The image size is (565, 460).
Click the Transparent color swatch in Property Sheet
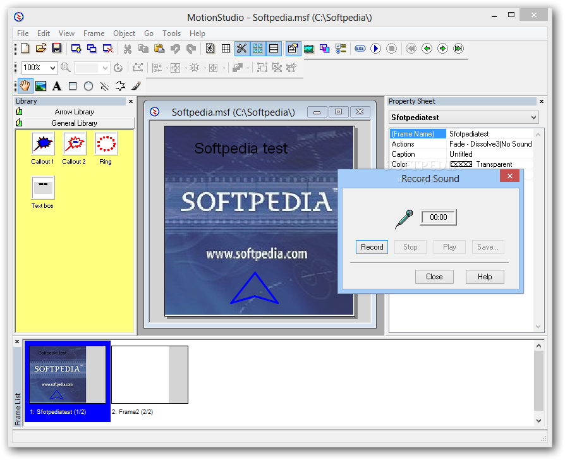[461, 164]
